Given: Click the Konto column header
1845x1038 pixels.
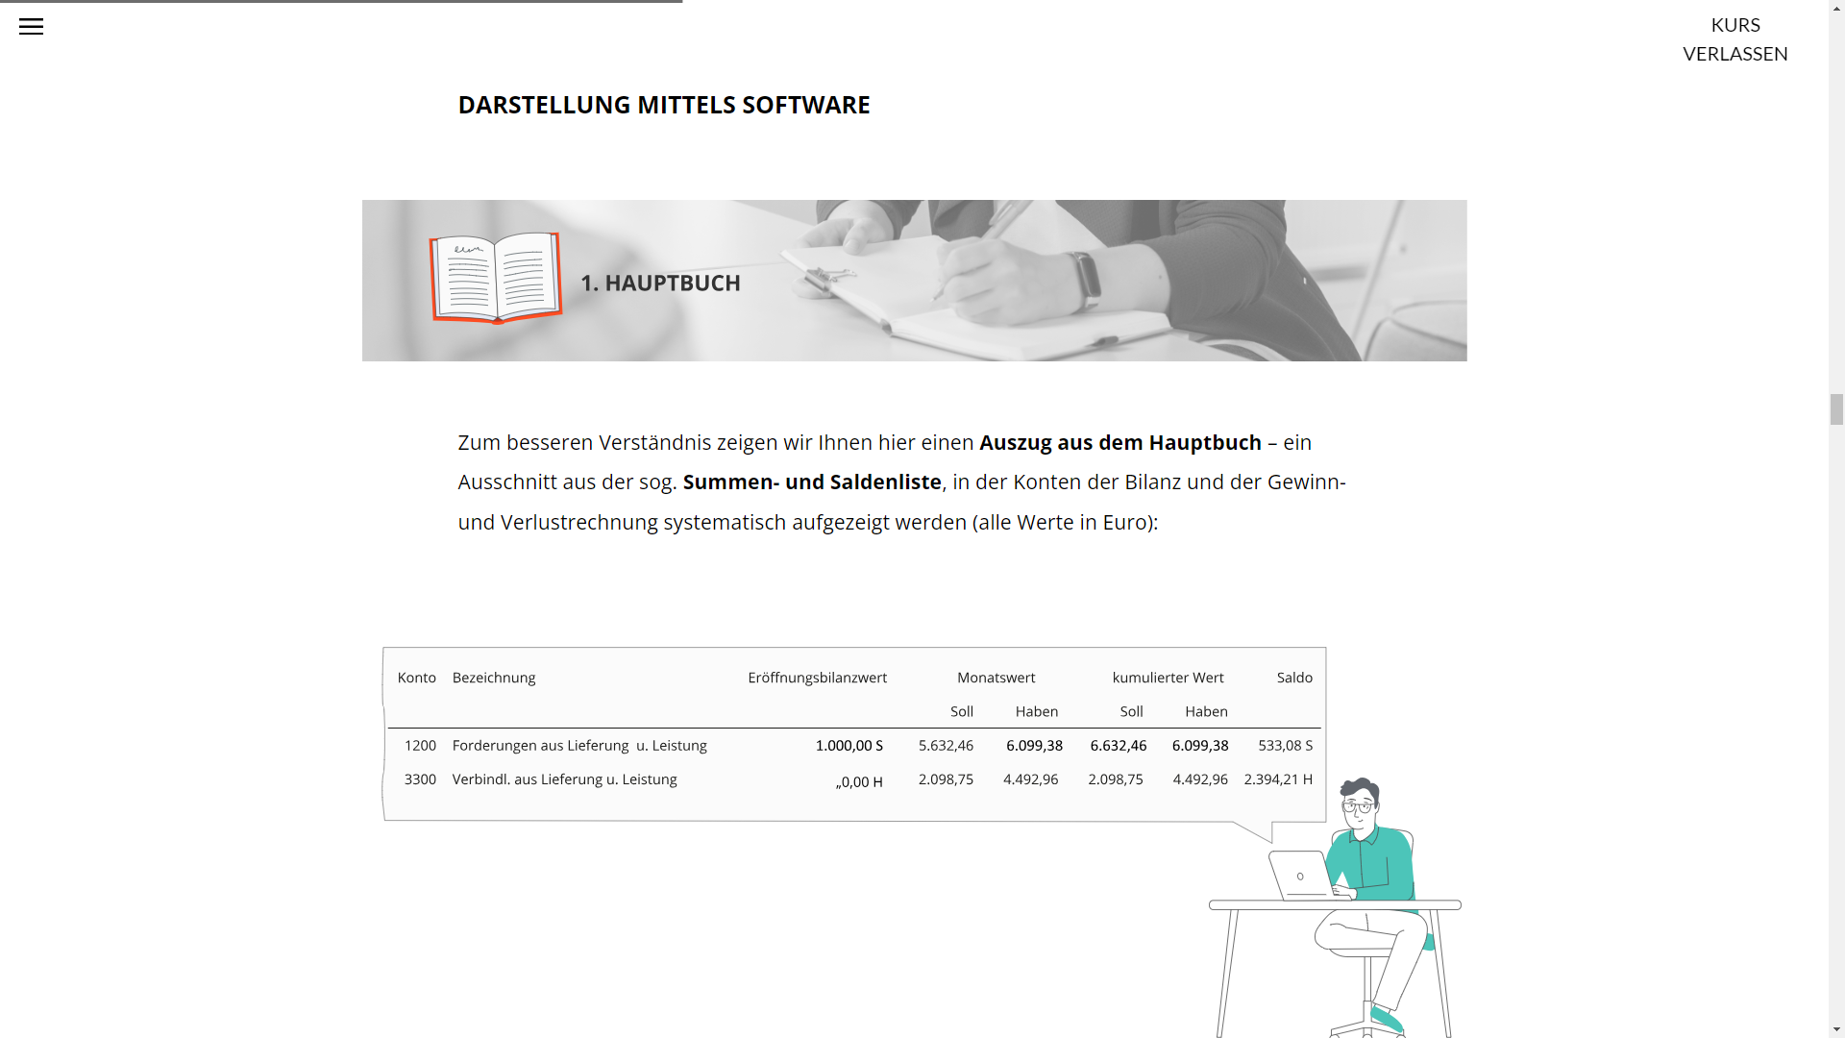Looking at the screenshot, I should [x=416, y=678].
